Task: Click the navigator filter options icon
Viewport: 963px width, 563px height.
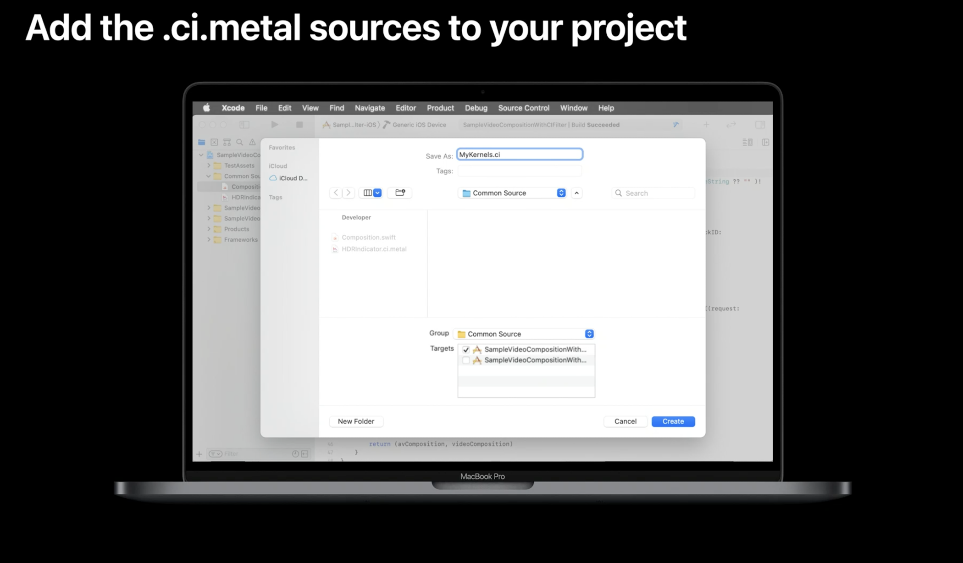Action: click(215, 454)
